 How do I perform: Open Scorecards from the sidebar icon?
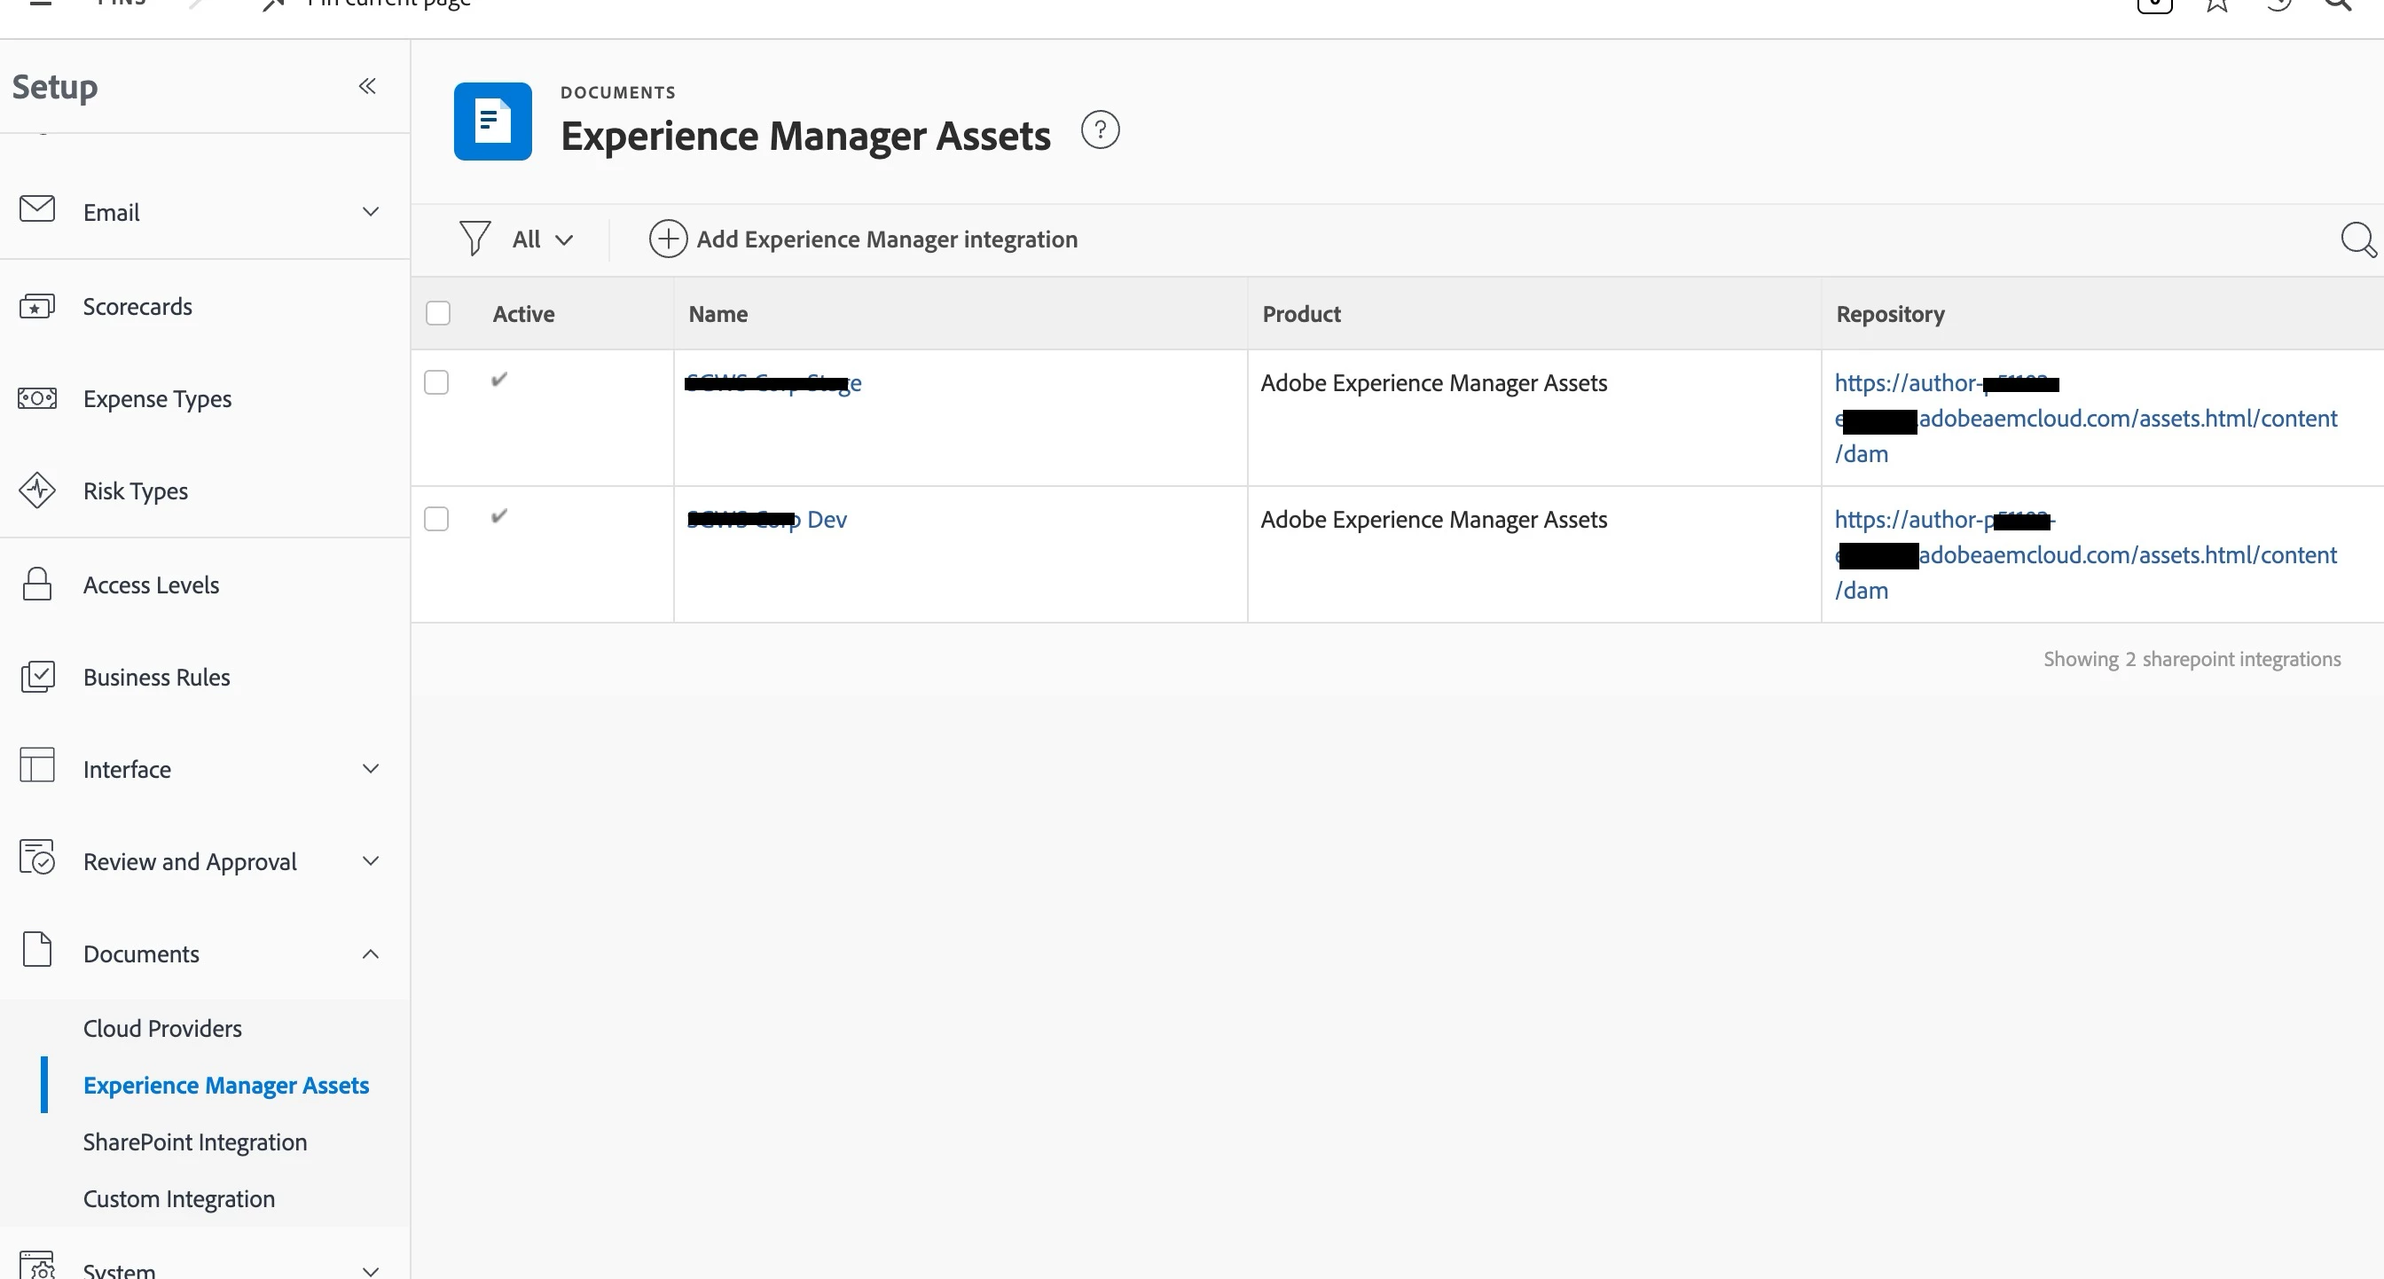tap(37, 306)
